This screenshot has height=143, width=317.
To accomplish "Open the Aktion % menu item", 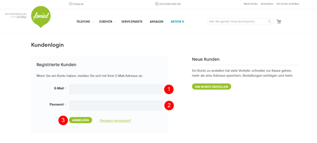I will [x=177, y=21].
